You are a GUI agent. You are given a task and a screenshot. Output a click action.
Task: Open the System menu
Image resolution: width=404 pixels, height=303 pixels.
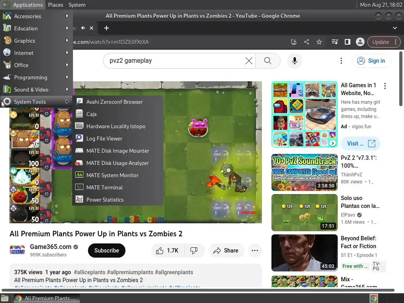pyautogui.click(x=77, y=5)
